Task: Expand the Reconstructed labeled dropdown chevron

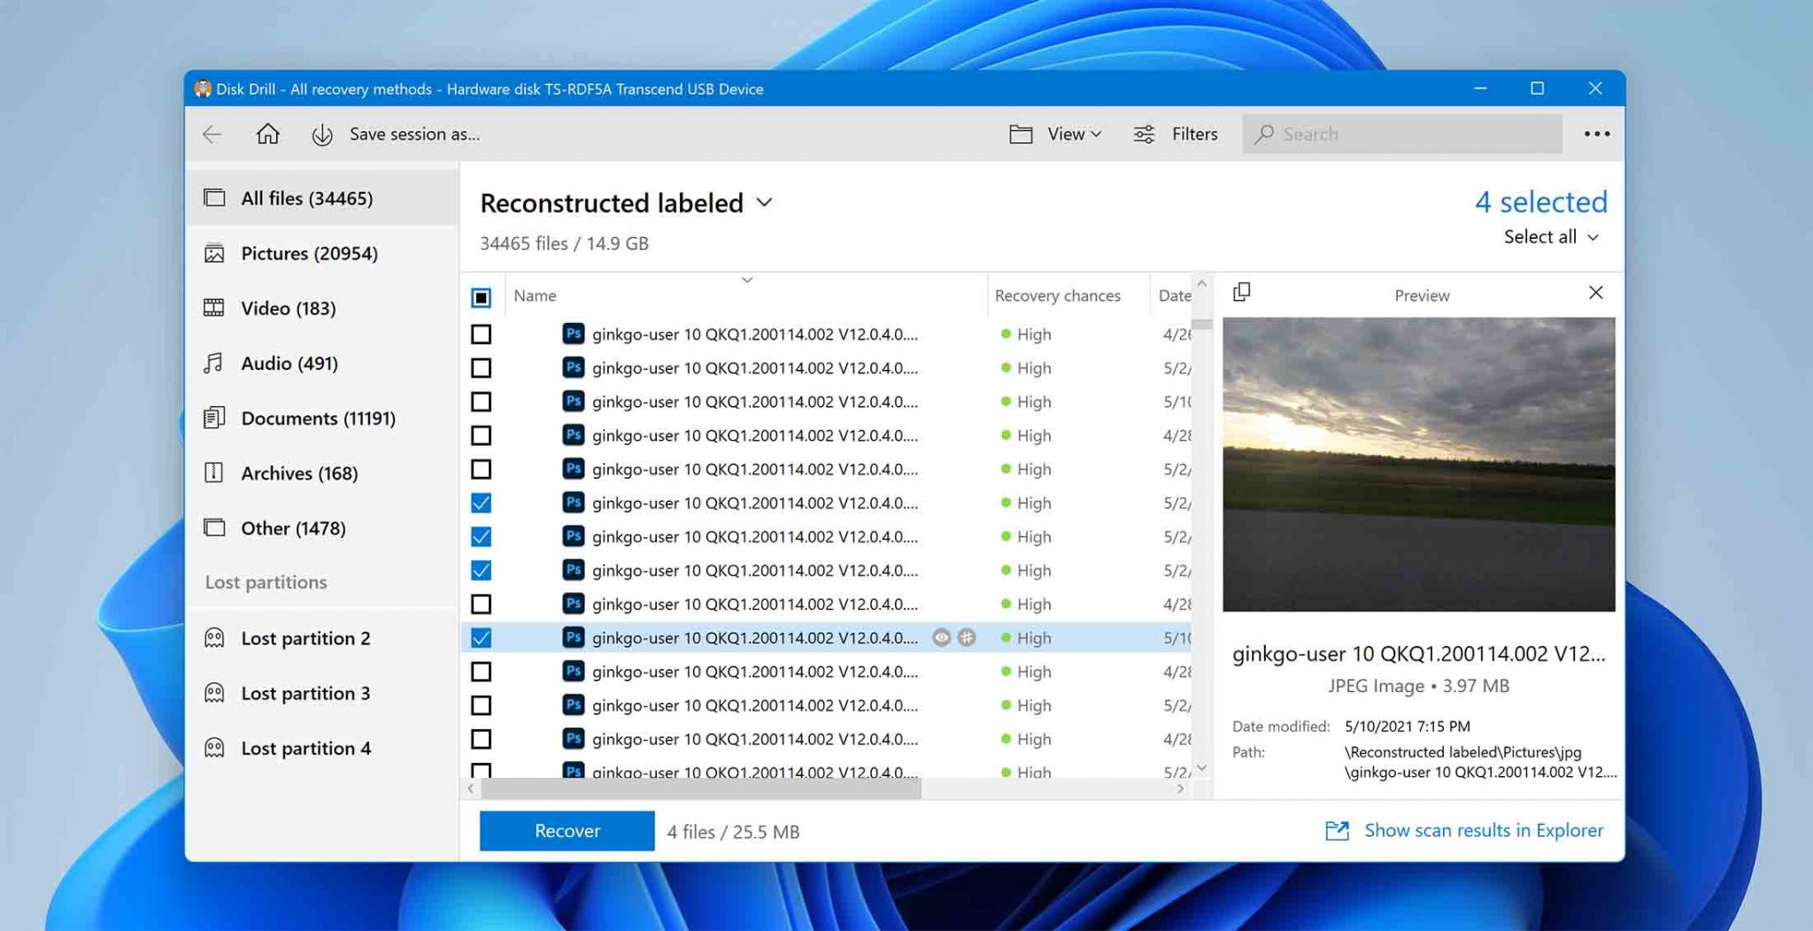Action: pyautogui.click(x=764, y=203)
